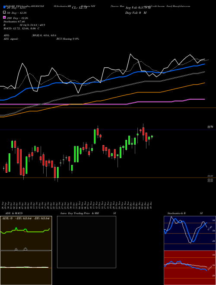
Task: Click the '(MGR) 0, 63.6, 63.6' ADX values
Action: tap(44, 35)
